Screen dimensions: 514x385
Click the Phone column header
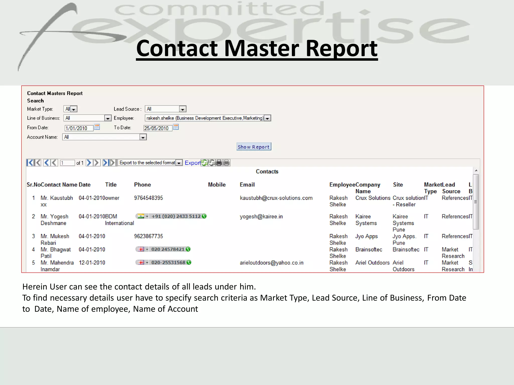click(x=142, y=185)
